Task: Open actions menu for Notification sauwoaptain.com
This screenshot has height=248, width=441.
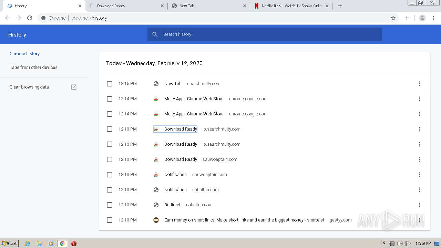Action: (420, 175)
